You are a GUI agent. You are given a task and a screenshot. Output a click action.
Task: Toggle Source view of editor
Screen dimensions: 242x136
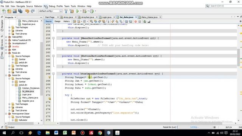(48, 22)
